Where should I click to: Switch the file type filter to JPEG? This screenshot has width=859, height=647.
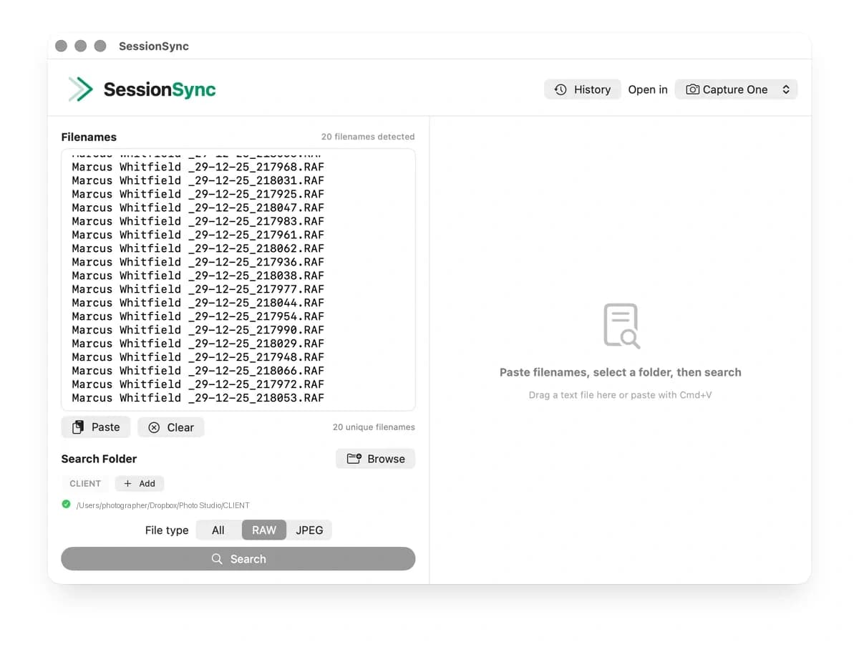[309, 530]
